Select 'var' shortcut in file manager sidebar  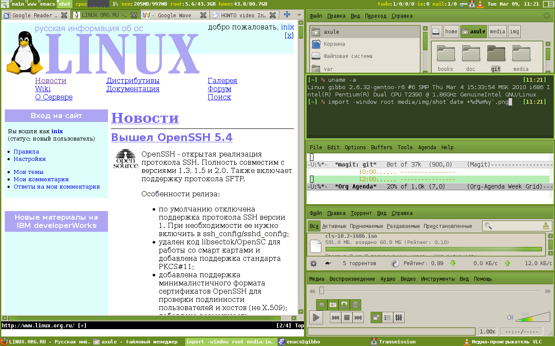pos(365,69)
